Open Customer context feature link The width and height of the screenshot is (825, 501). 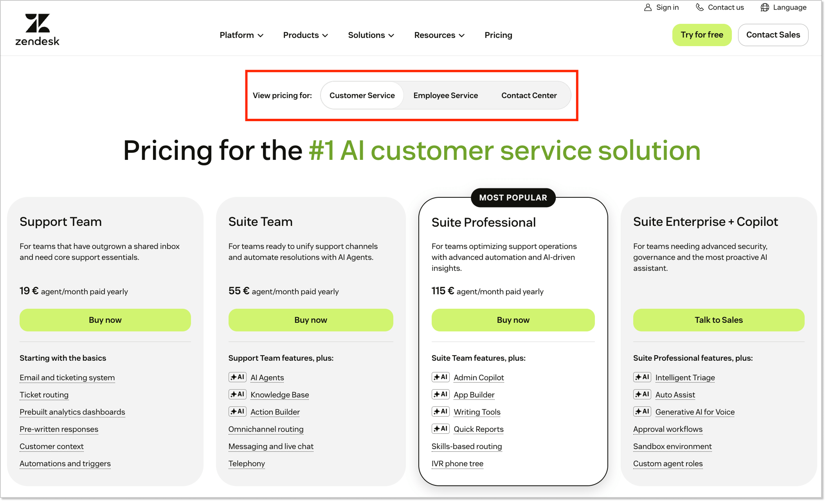(x=52, y=446)
